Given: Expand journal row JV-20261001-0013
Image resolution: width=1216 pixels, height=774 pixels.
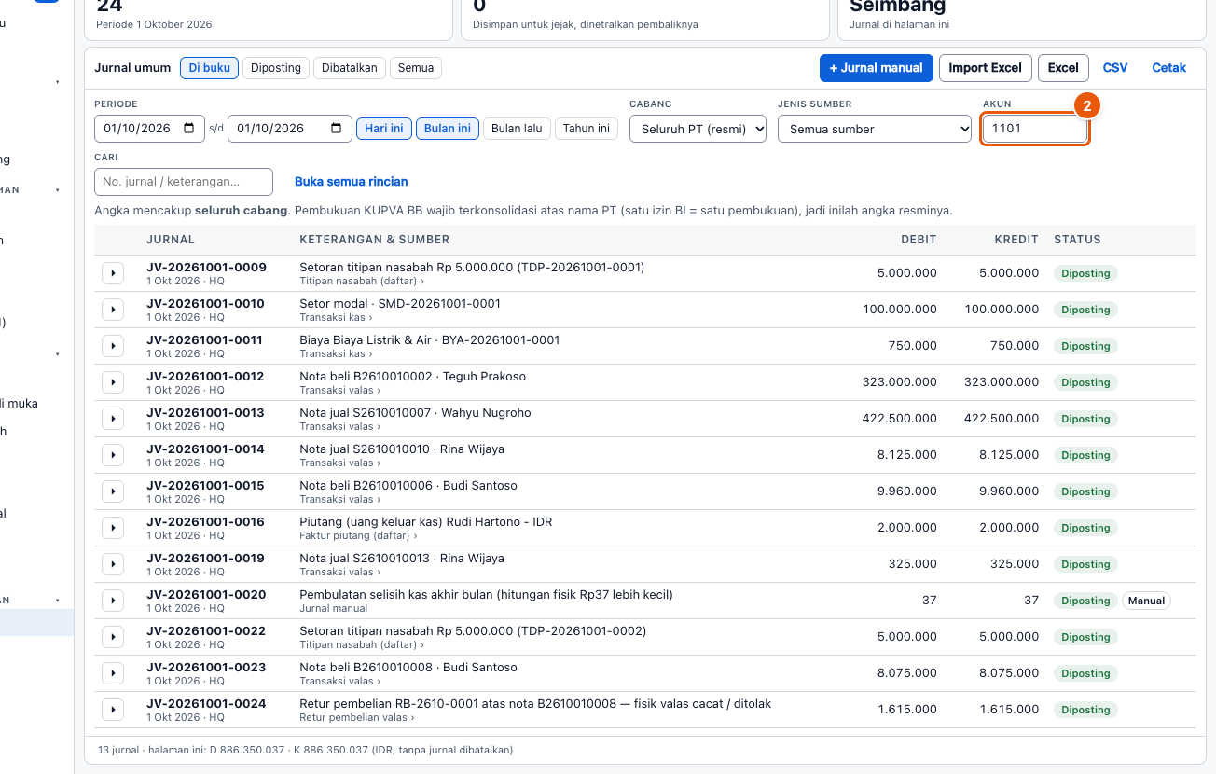Looking at the screenshot, I should [x=113, y=419].
